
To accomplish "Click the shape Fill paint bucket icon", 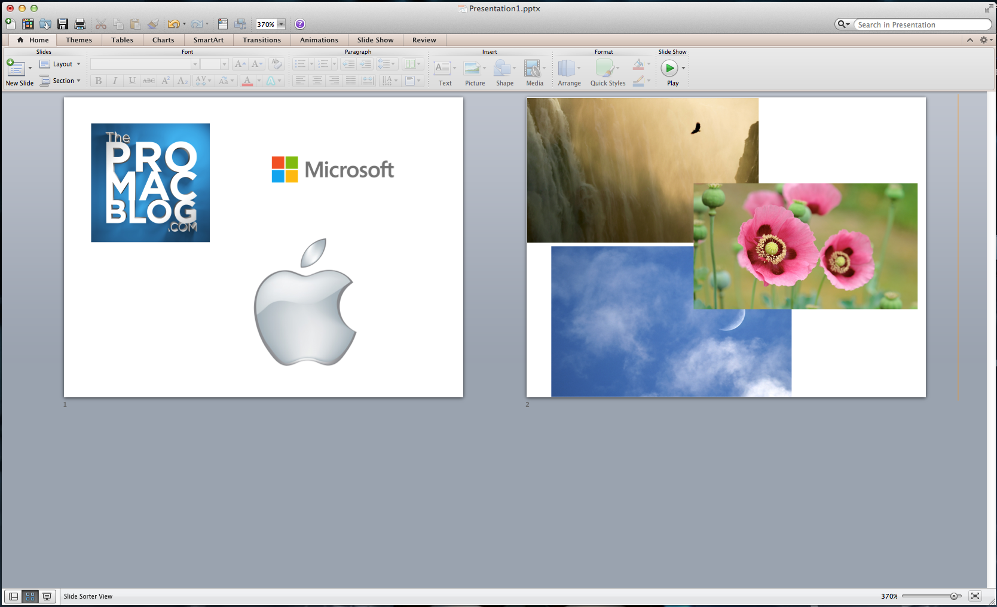I will [x=638, y=64].
